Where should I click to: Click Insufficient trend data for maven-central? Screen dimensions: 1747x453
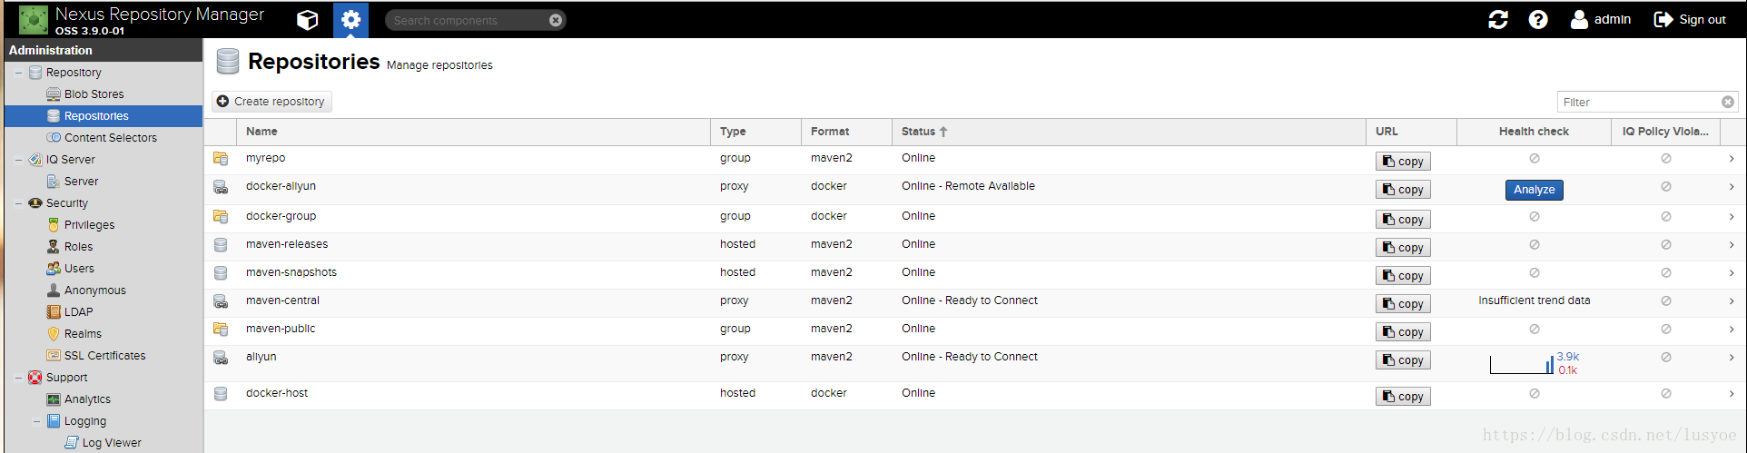pyautogui.click(x=1534, y=300)
